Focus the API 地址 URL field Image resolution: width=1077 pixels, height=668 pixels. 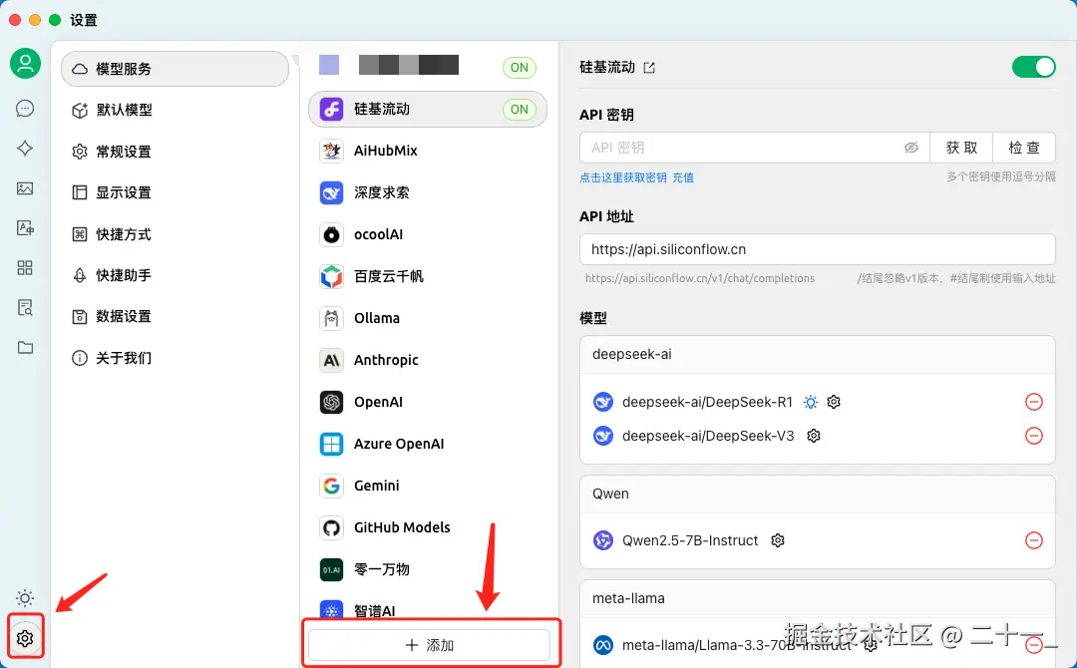tap(818, 249)
